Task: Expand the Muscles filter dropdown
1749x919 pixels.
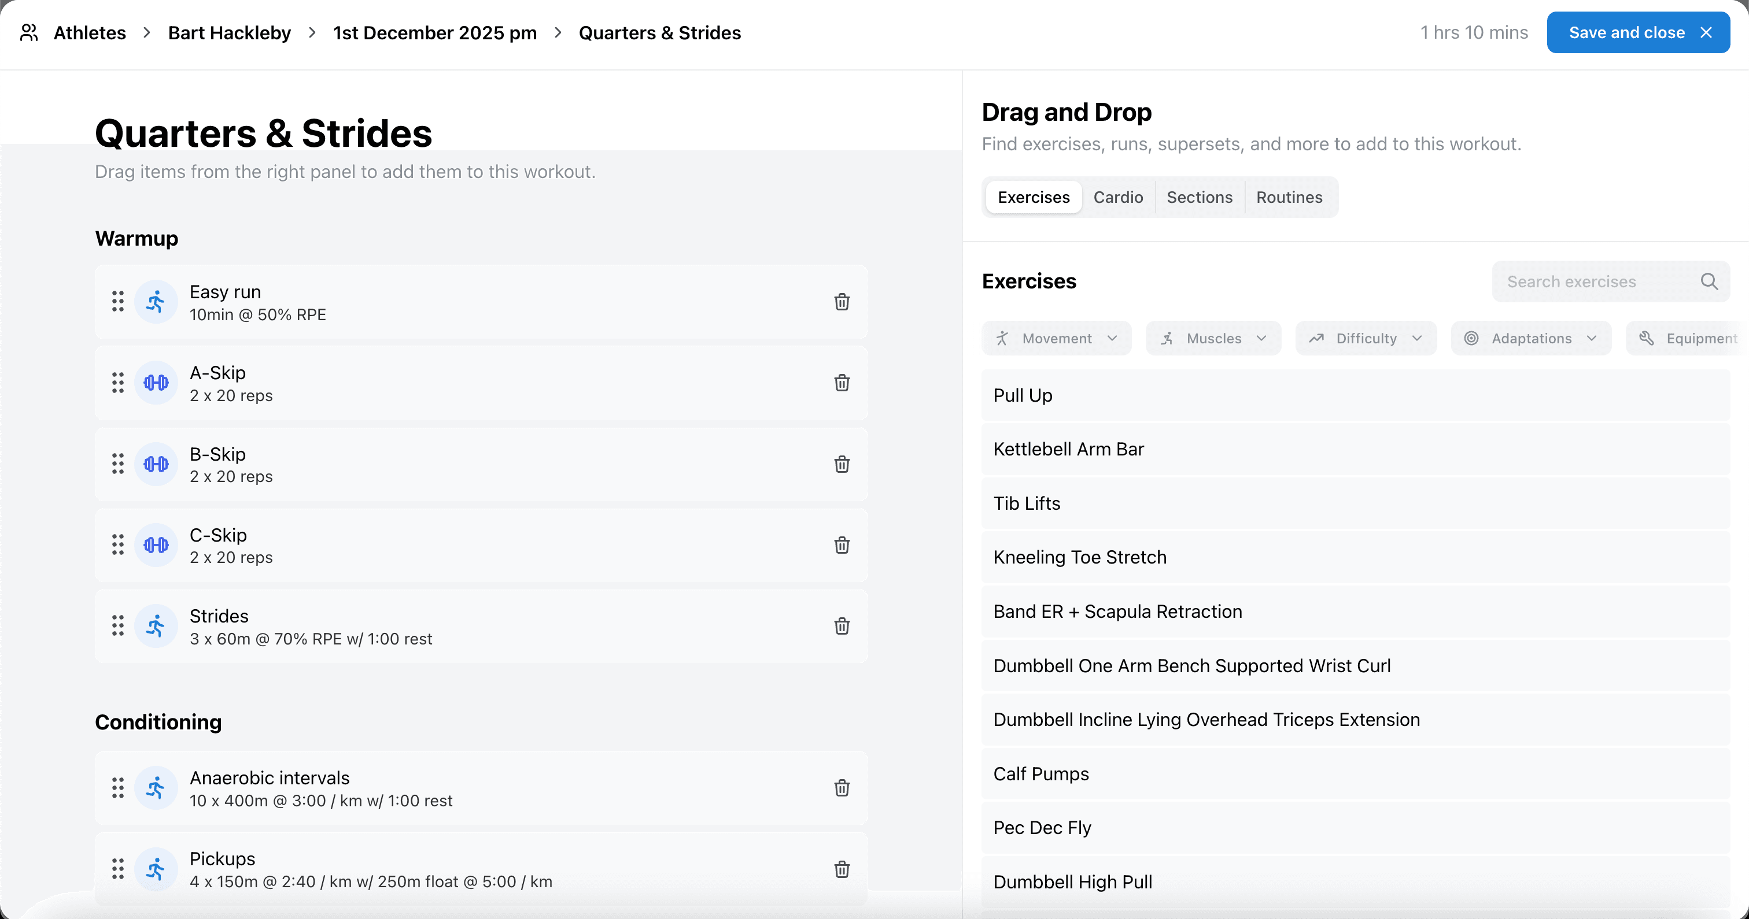Action: click(1213, 338)
